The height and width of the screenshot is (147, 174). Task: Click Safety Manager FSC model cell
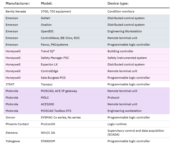click(x=55, y=58)
